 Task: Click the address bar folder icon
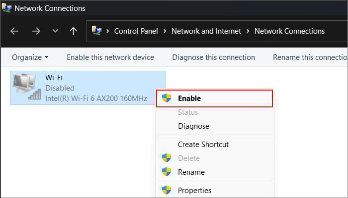click(x=97, y=31)
